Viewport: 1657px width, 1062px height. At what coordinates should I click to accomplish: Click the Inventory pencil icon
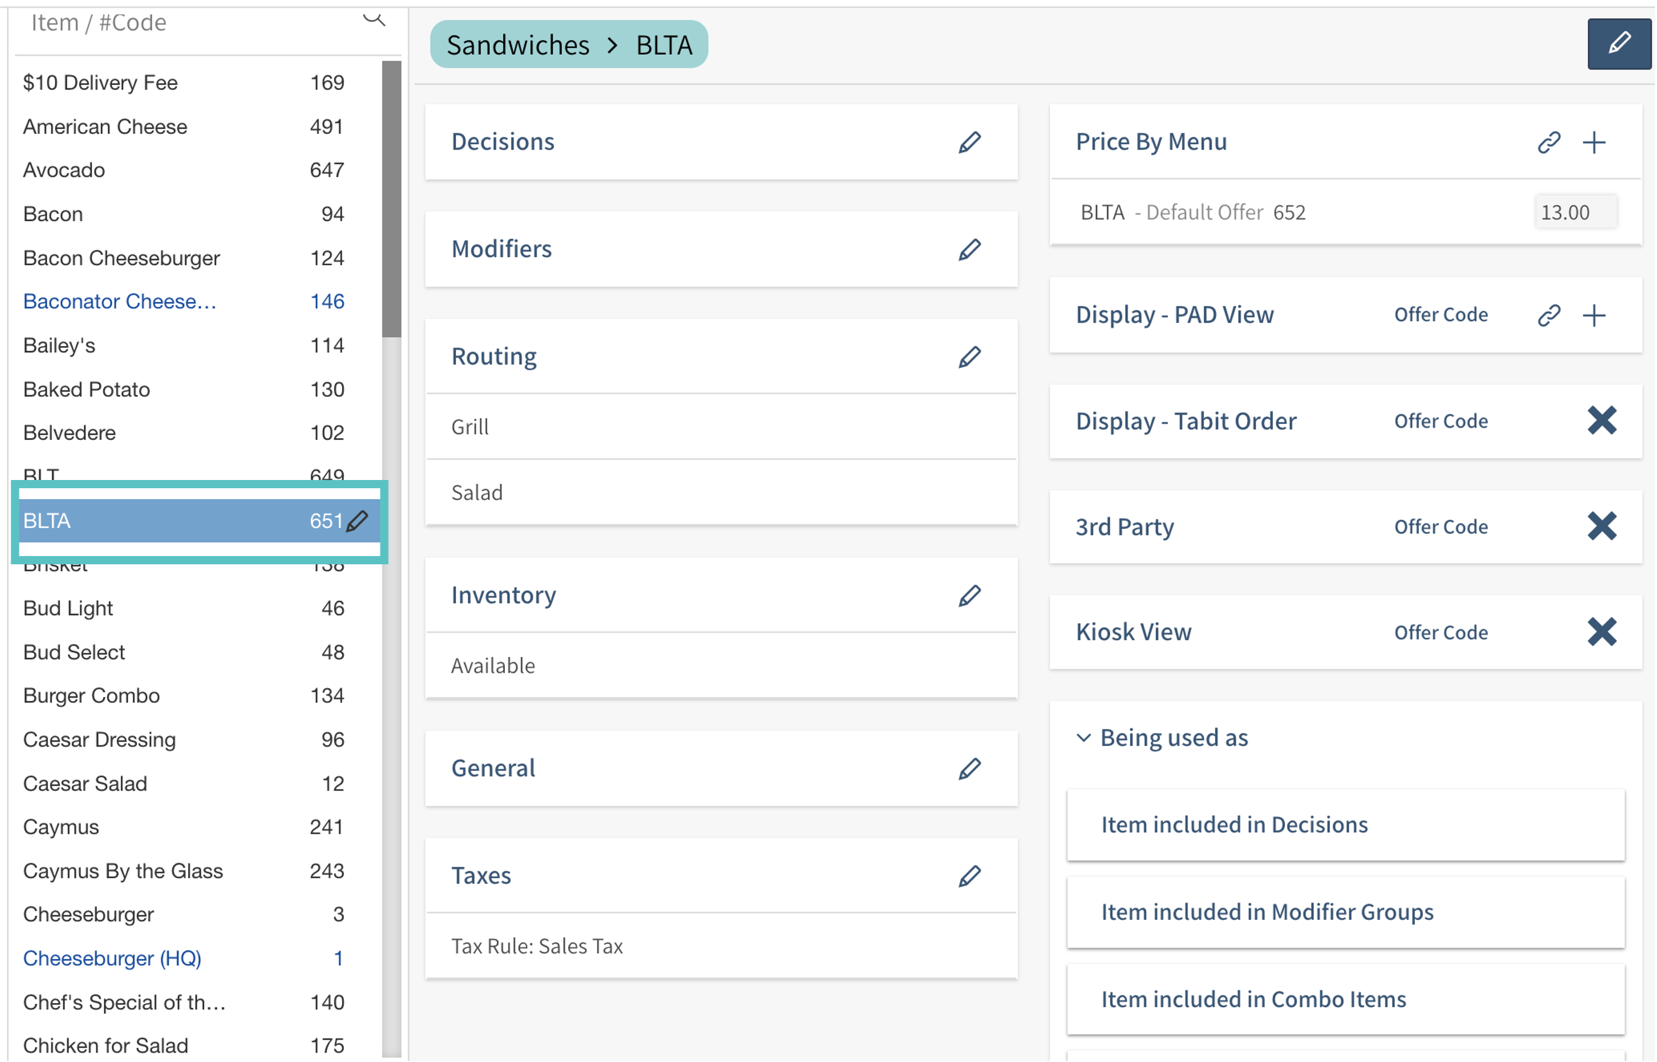(x=969, y=595)
